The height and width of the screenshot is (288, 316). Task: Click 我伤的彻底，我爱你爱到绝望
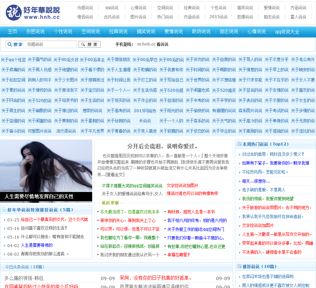coord(268,199)
